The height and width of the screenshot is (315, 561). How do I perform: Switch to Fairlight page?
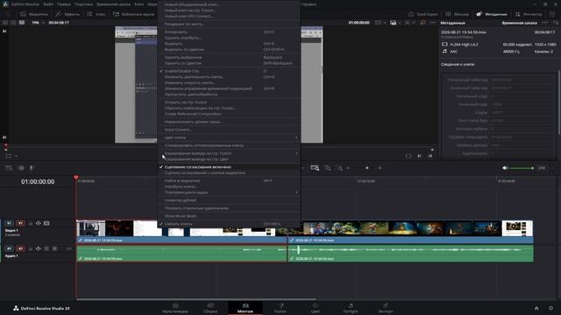click(351, 308)
